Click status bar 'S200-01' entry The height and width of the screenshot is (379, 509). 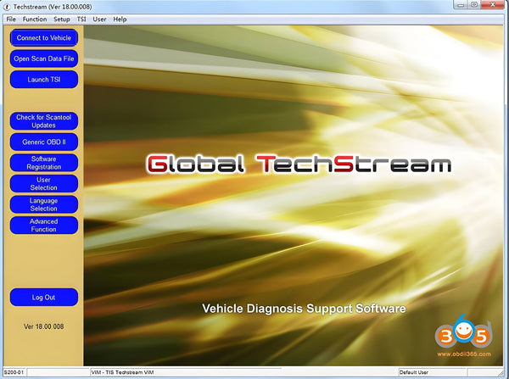coord(14,372)
